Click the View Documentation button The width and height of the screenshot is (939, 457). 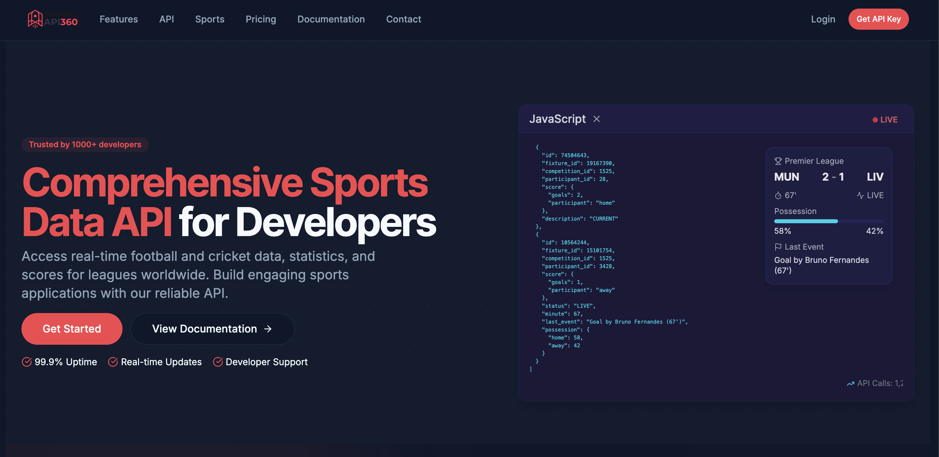click(212, 328)
